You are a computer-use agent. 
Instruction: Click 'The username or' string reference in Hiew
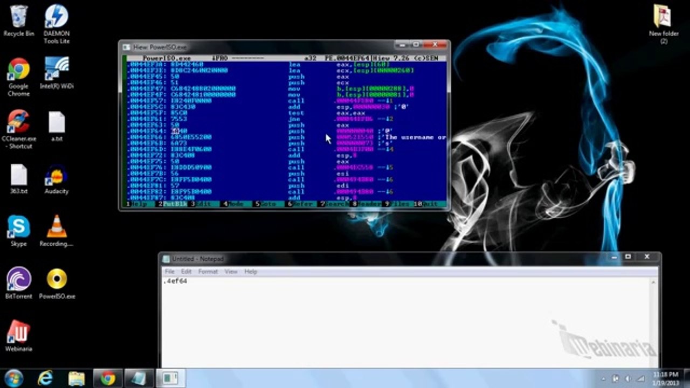coord(415,137)
